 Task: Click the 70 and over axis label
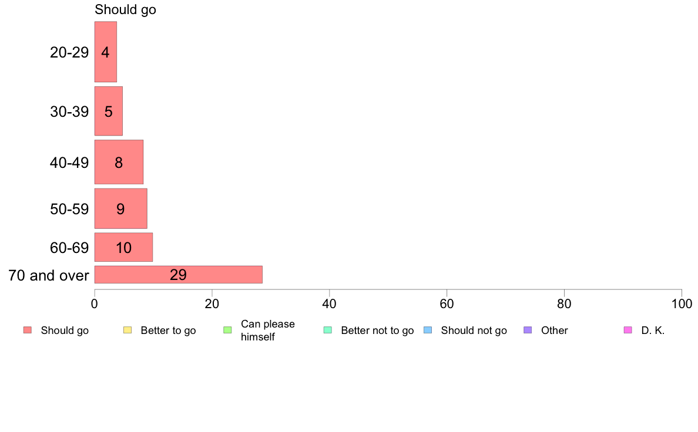tap(49, 275)
